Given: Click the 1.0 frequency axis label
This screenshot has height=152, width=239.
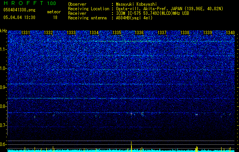Looking at the screenshot, I should 3,68.
